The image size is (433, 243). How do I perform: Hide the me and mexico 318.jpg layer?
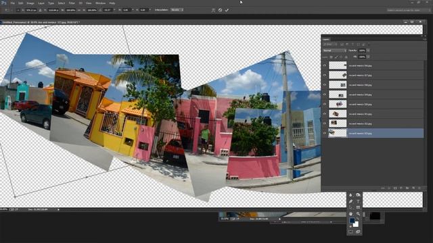(325, 85)
